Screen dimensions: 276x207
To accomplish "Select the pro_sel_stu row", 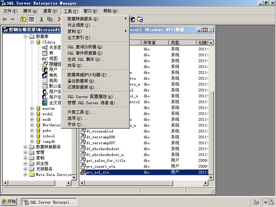I will (x=144, y=172).
